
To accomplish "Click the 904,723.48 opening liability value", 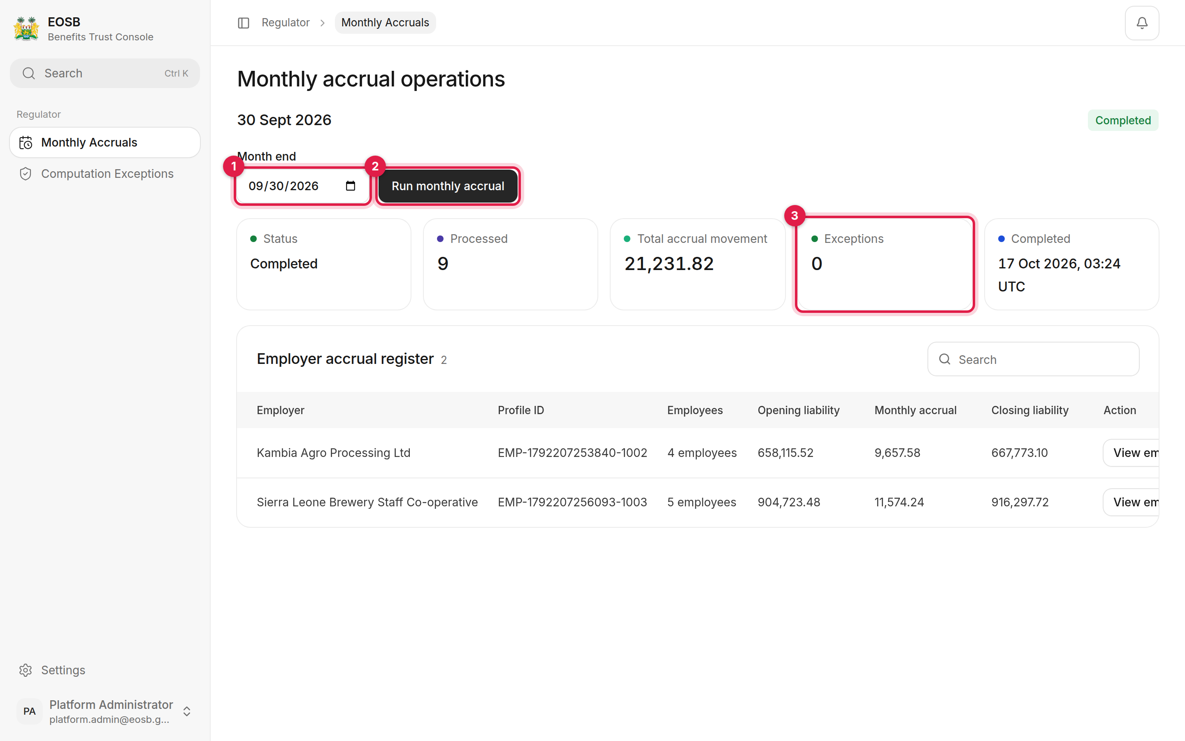I will pyautogui.click(x=789, y=502).
